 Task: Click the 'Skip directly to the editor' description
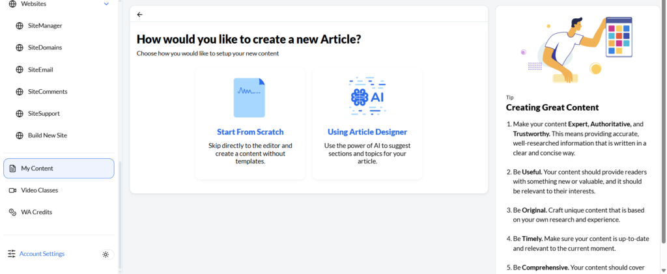click(250, 154)
